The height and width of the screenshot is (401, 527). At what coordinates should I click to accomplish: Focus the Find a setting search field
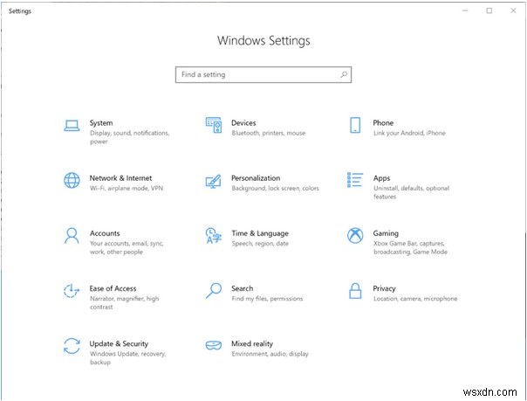point(263,74)
